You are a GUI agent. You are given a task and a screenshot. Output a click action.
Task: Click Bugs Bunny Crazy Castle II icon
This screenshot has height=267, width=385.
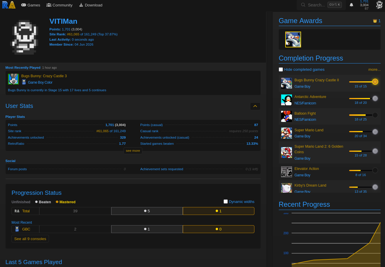pyautogui.click(x=286, y=83)
